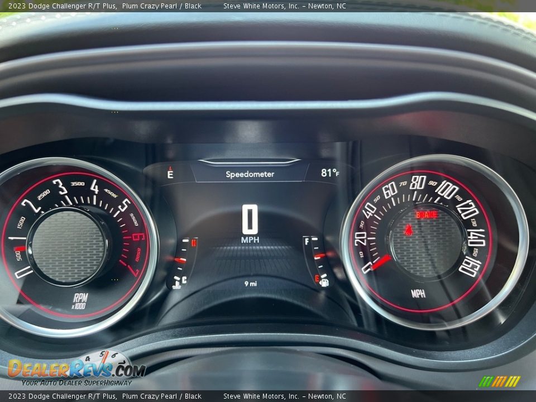Click the RPM x1000 label
This screenshot has height=402, width=536.
80,301
